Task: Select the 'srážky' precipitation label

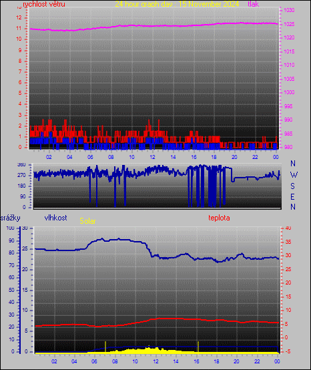Action: (x=11, y=218)
